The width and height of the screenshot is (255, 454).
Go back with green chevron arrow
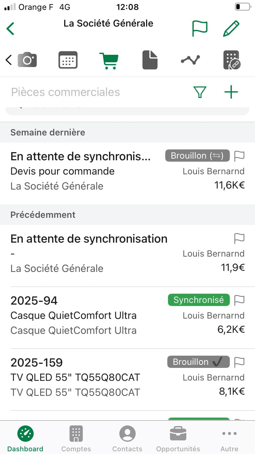pos(11,29)
